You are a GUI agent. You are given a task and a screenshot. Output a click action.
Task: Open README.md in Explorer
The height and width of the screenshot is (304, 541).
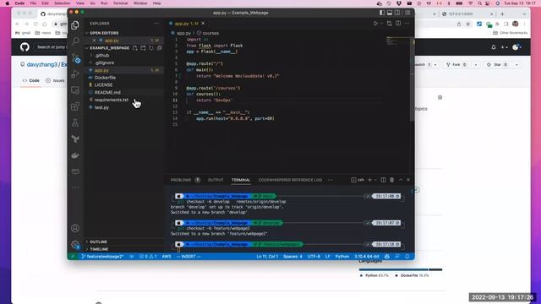point(107,92)
